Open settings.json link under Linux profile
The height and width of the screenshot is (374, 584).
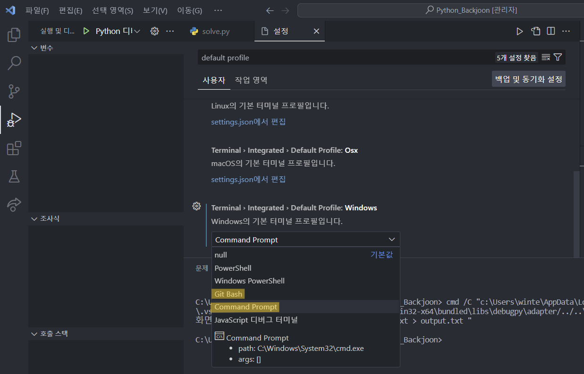click(248, 122)
